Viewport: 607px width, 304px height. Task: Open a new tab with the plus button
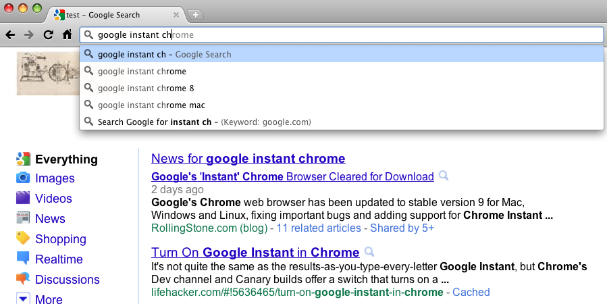click(x=196, y=15)
